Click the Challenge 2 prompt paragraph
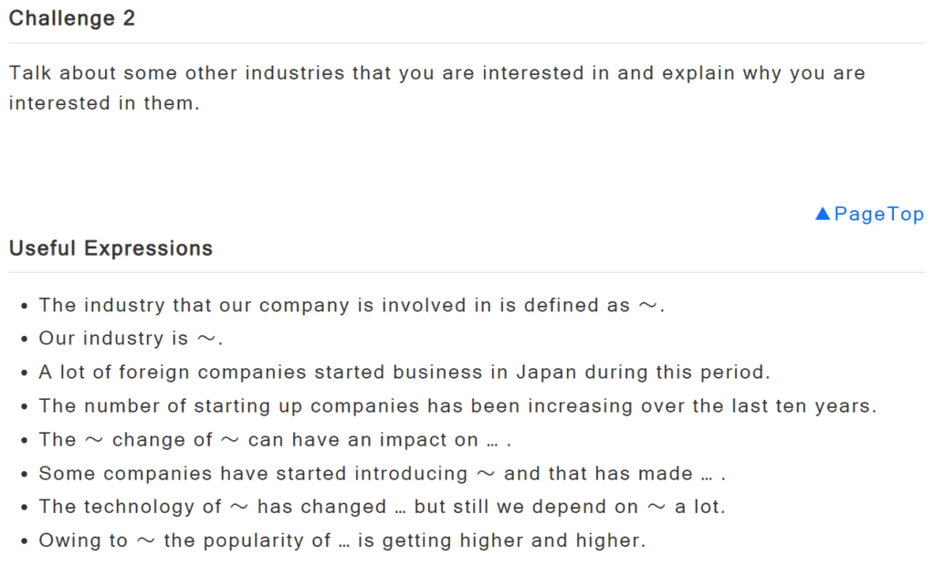Screen dimensions: 935x588 click(x=437, y=88)
